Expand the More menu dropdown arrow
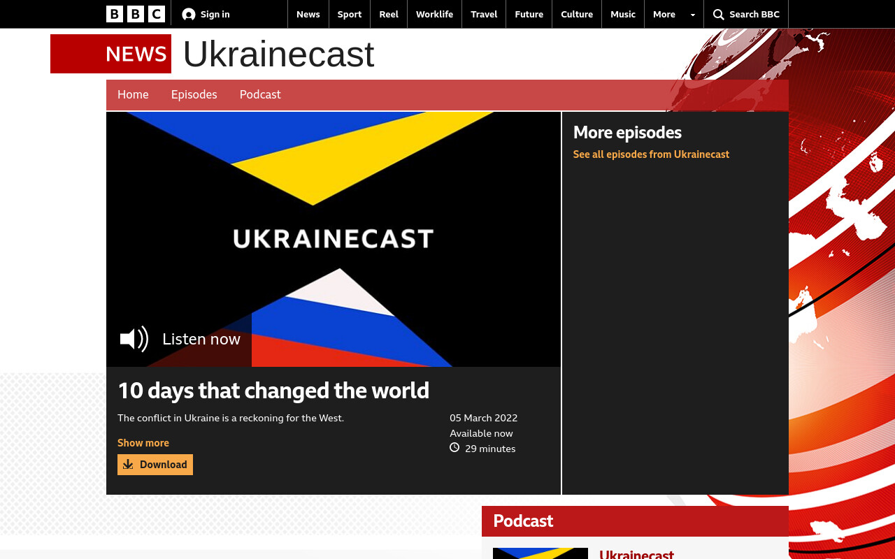The width and height of the screenshot is (895, 559). coord(693,15)
